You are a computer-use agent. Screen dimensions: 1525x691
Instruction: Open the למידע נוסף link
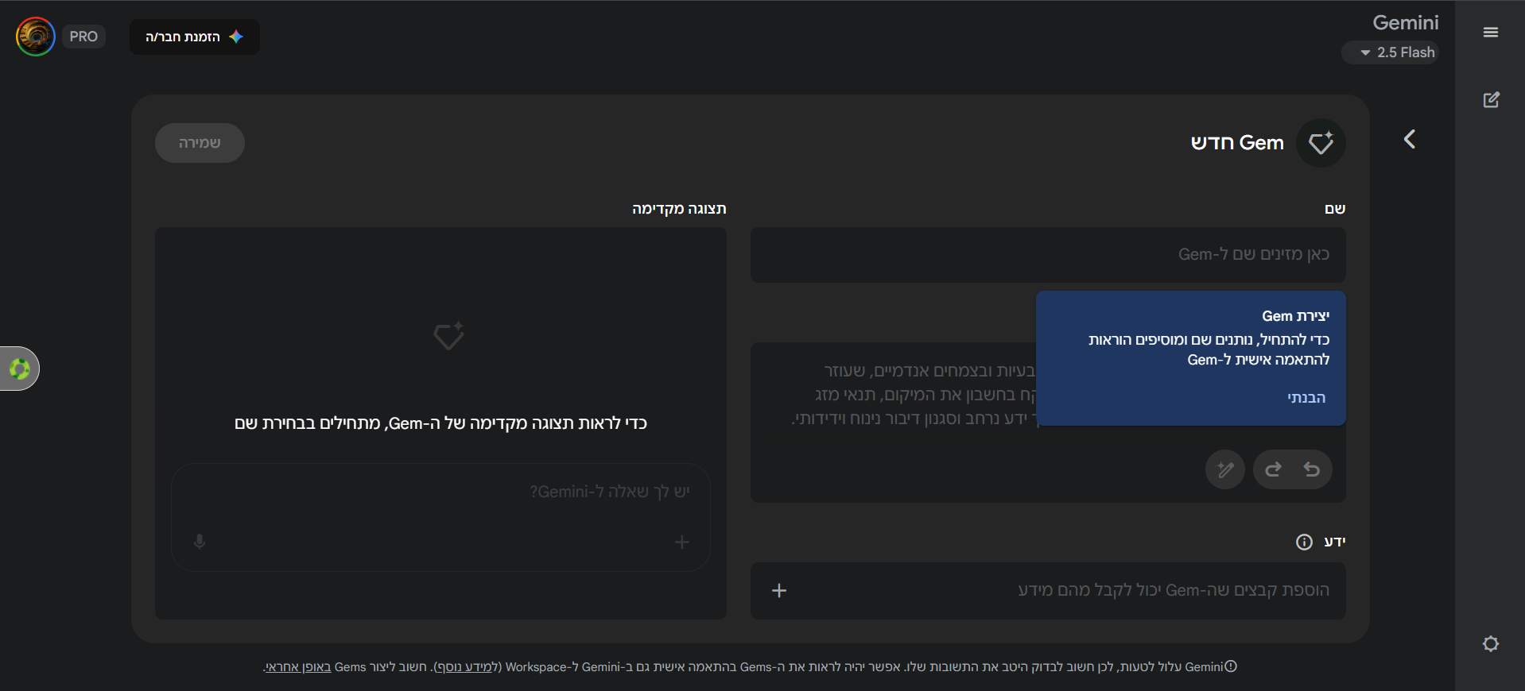466,667
